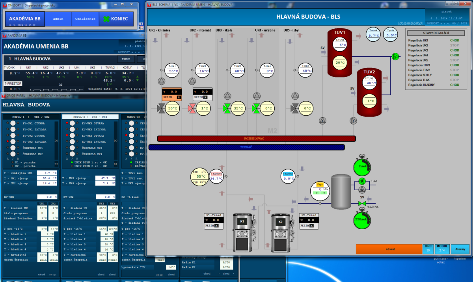Image resolution: width=473 pixels, height=282 pixels.
Task: Click the UK1 orange REŽIM R panel
Action: click(x=172, y=94)
